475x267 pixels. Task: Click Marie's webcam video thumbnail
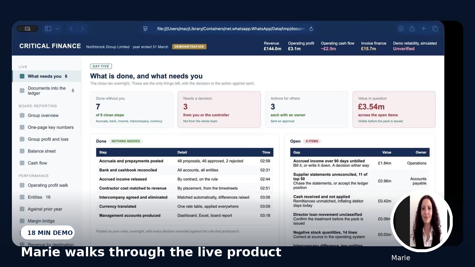pyautogui.click(x=422, y=221)
